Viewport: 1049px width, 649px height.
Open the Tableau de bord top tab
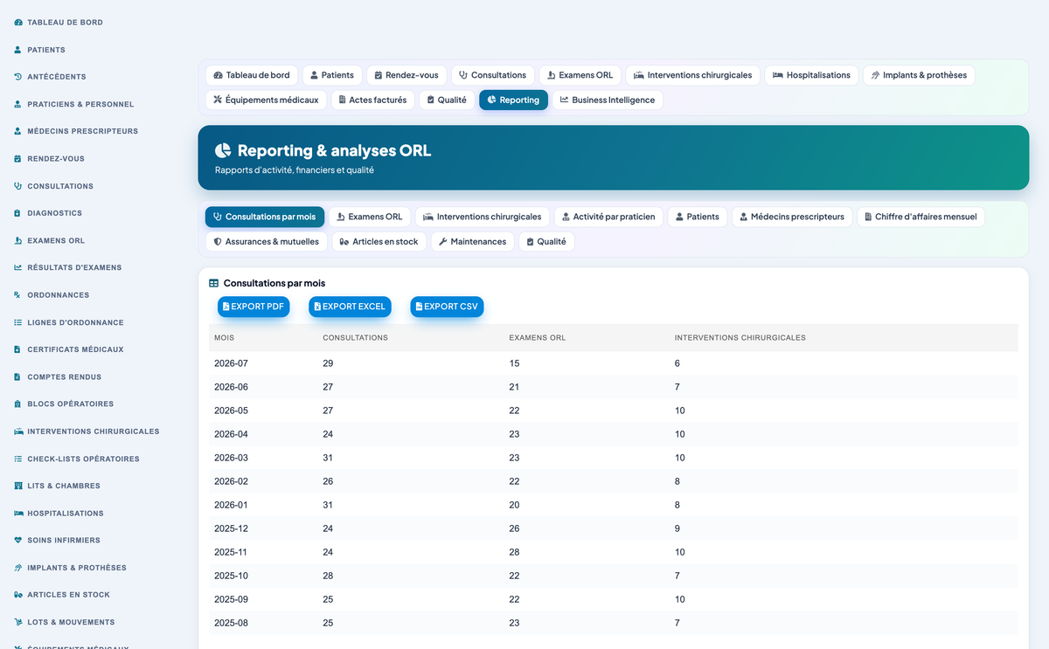click(x=252, y=75)
